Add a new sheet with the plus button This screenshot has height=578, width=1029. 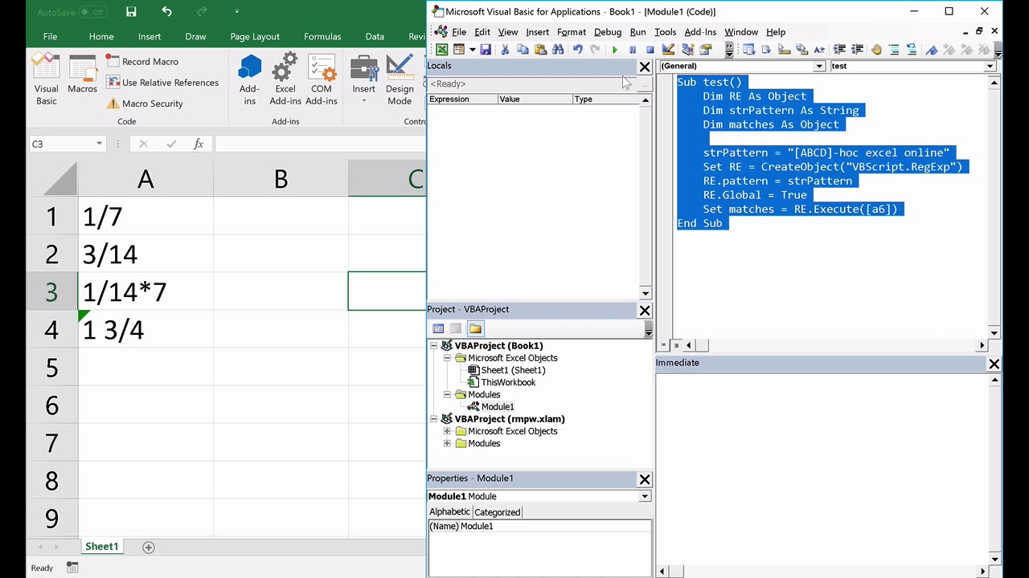click(x=148, y=547)
